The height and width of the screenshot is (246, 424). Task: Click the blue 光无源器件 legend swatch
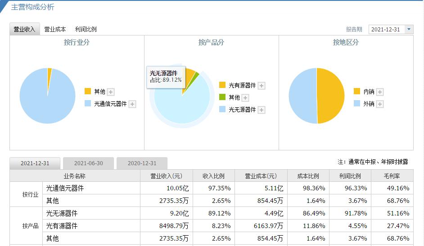coord(222,109)
